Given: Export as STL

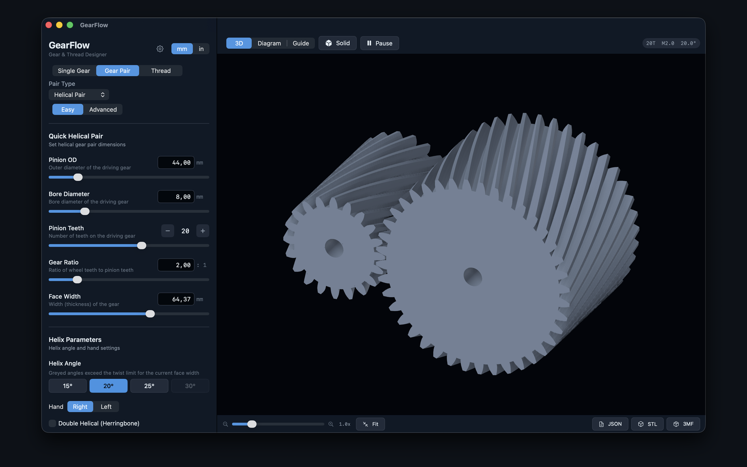Looking at the screenshot, I should (648, 424).
